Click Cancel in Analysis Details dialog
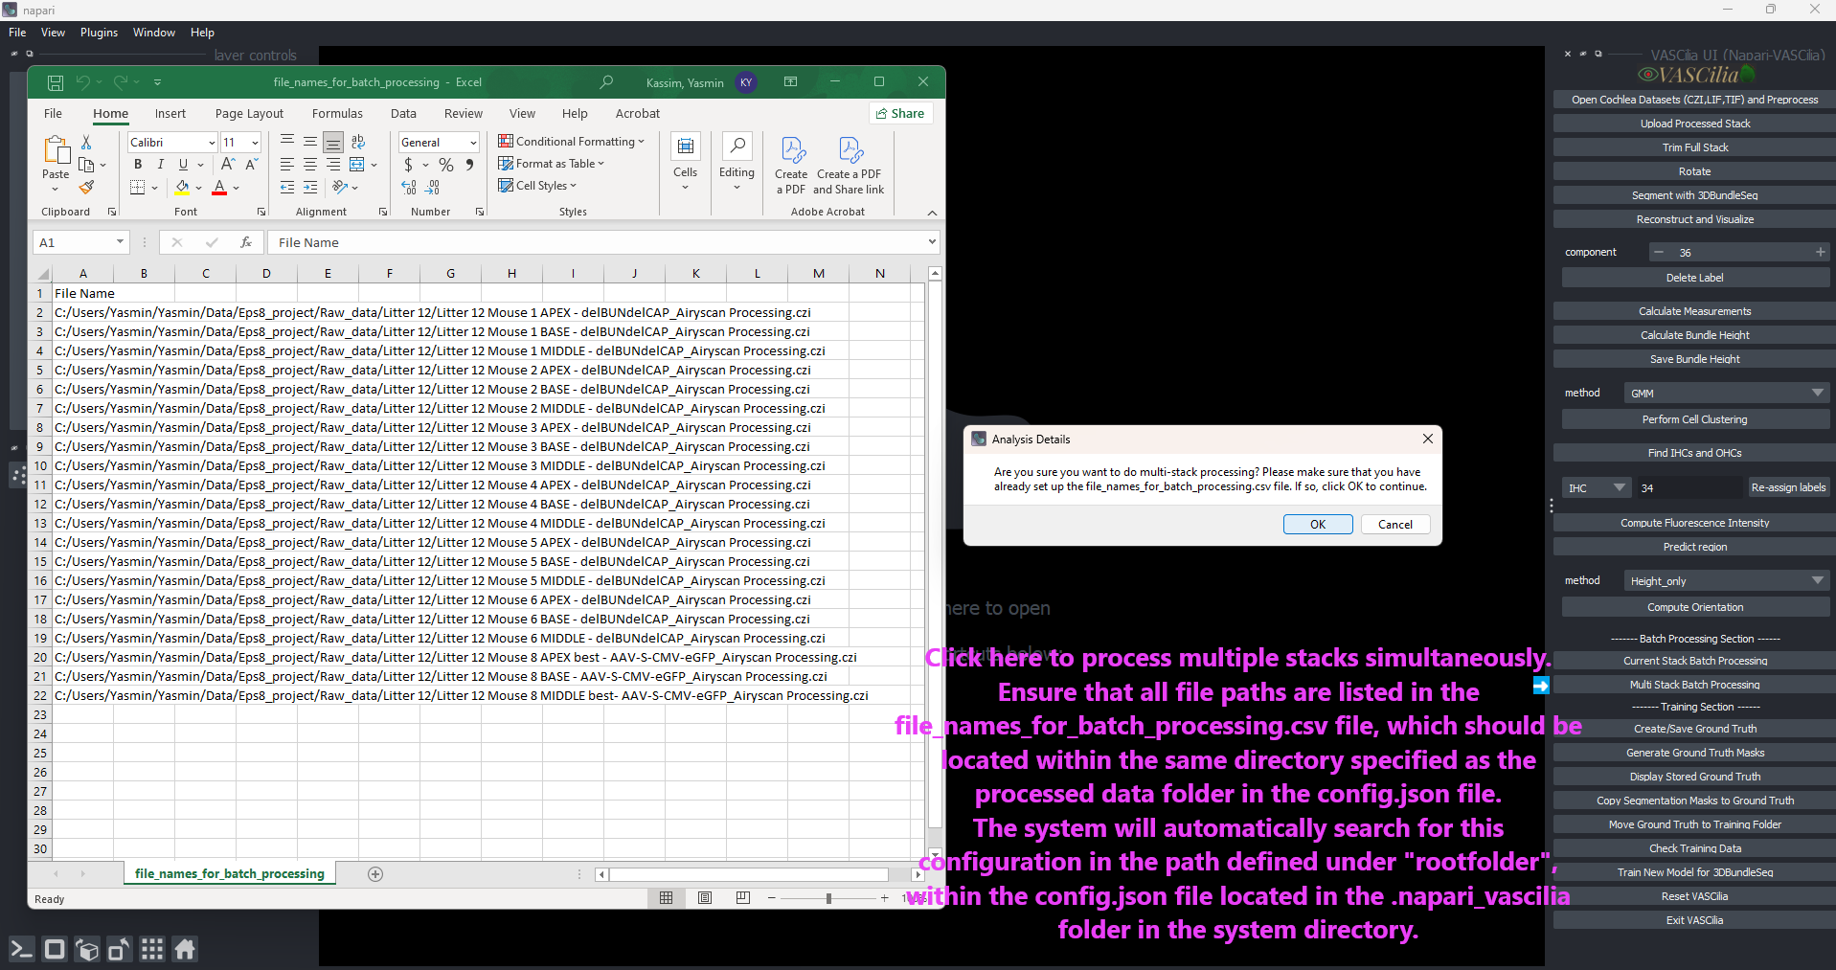 click(x=1395, y=524)
